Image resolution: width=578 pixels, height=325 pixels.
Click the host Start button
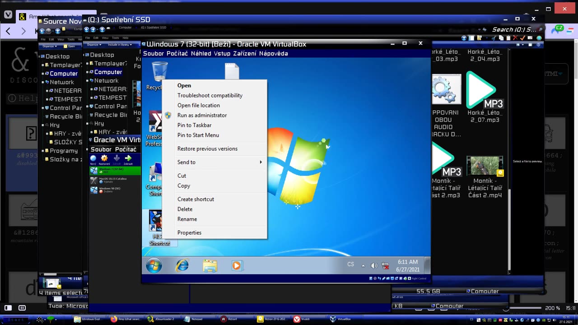(15, 319)
